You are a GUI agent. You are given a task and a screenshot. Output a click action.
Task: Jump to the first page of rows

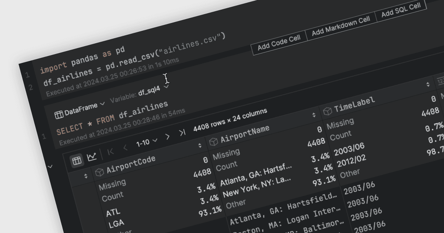[110, 152]
